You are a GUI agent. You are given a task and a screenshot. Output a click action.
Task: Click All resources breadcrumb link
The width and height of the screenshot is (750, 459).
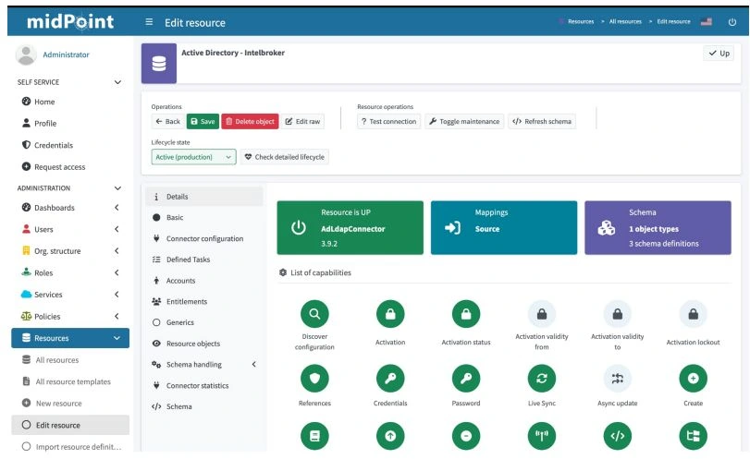(x=625, y=21)
